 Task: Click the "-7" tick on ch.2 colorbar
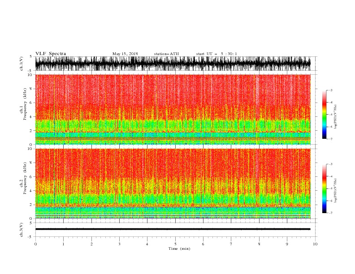coord(330,213)
